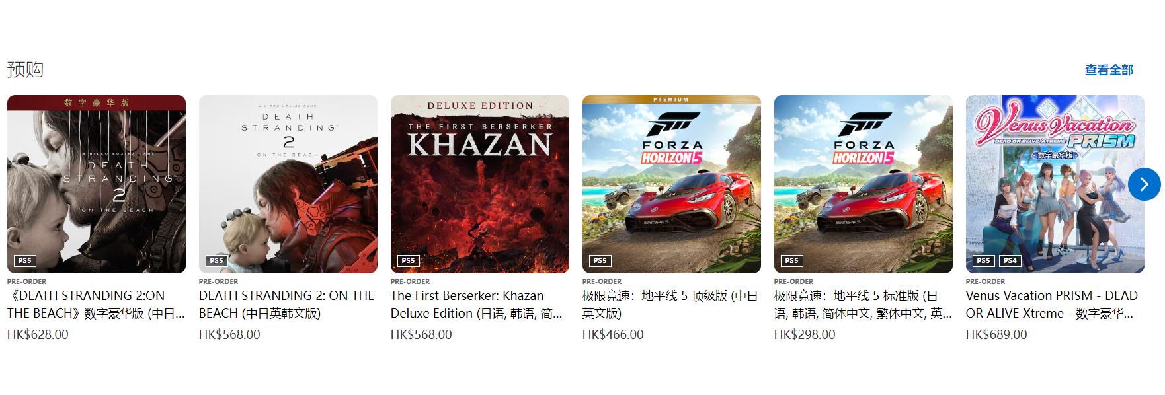Screen dimensions: 1165x395
Task: Click the HK$689.00 price label
Action: [x=996, y=334]
